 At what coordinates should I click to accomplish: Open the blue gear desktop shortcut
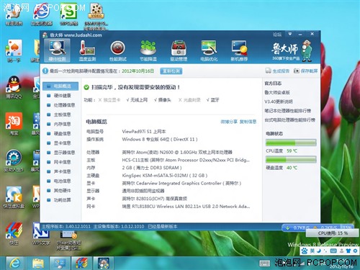coord(14,161)
